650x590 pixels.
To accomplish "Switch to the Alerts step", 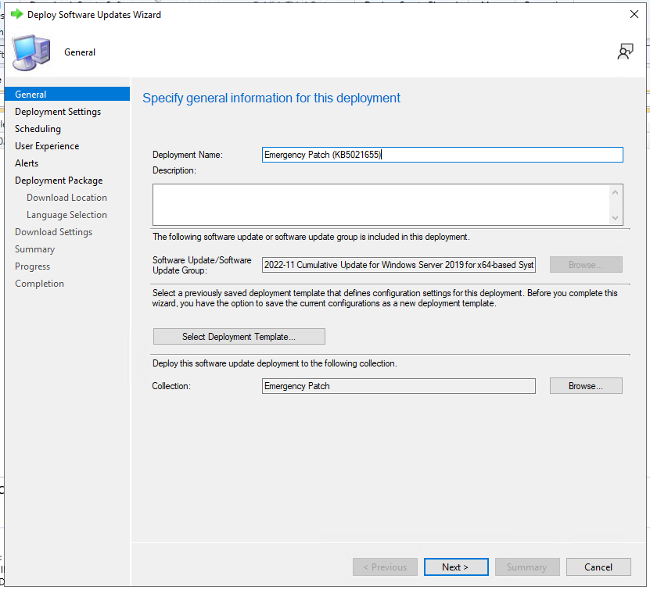I will tap(27, 163).
